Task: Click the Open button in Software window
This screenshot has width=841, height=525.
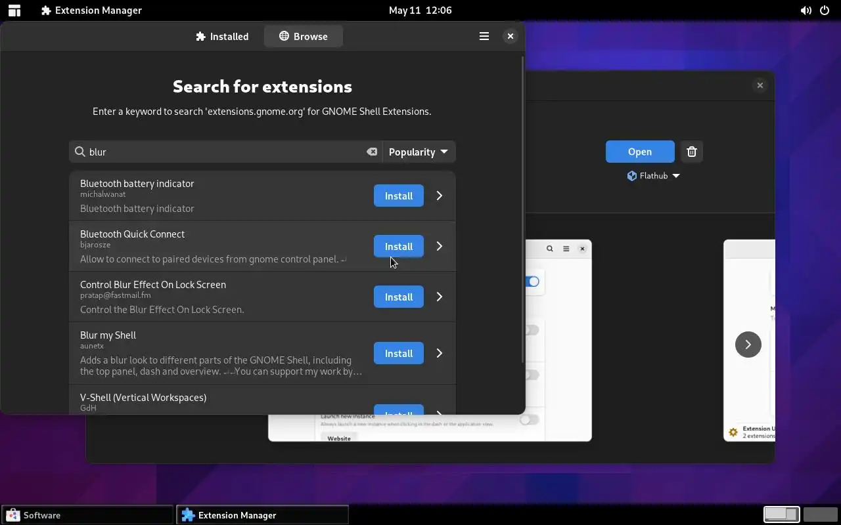Action: click(640, 152)
